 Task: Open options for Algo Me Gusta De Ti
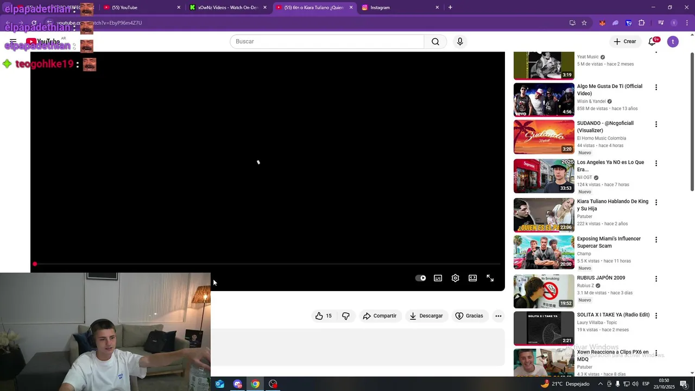coord(656,87)
